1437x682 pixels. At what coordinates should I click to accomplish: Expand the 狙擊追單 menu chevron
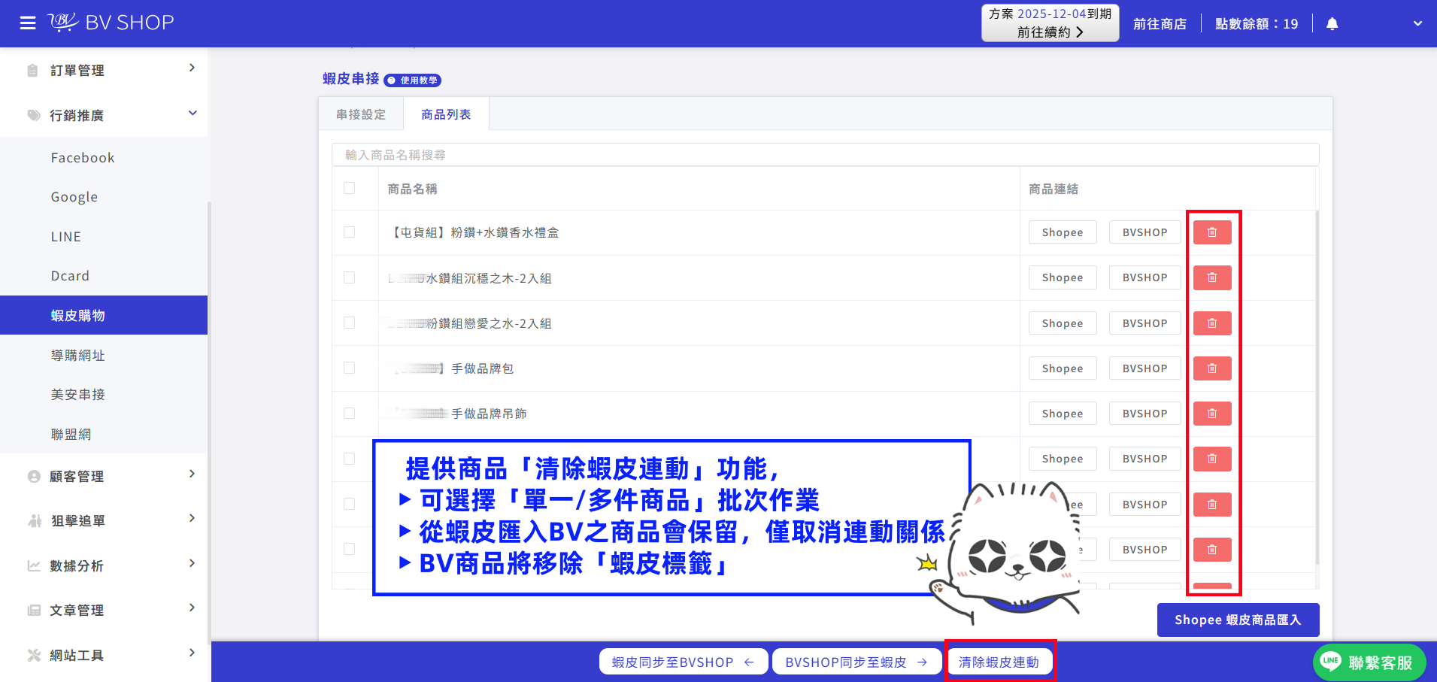coord(193,518)
